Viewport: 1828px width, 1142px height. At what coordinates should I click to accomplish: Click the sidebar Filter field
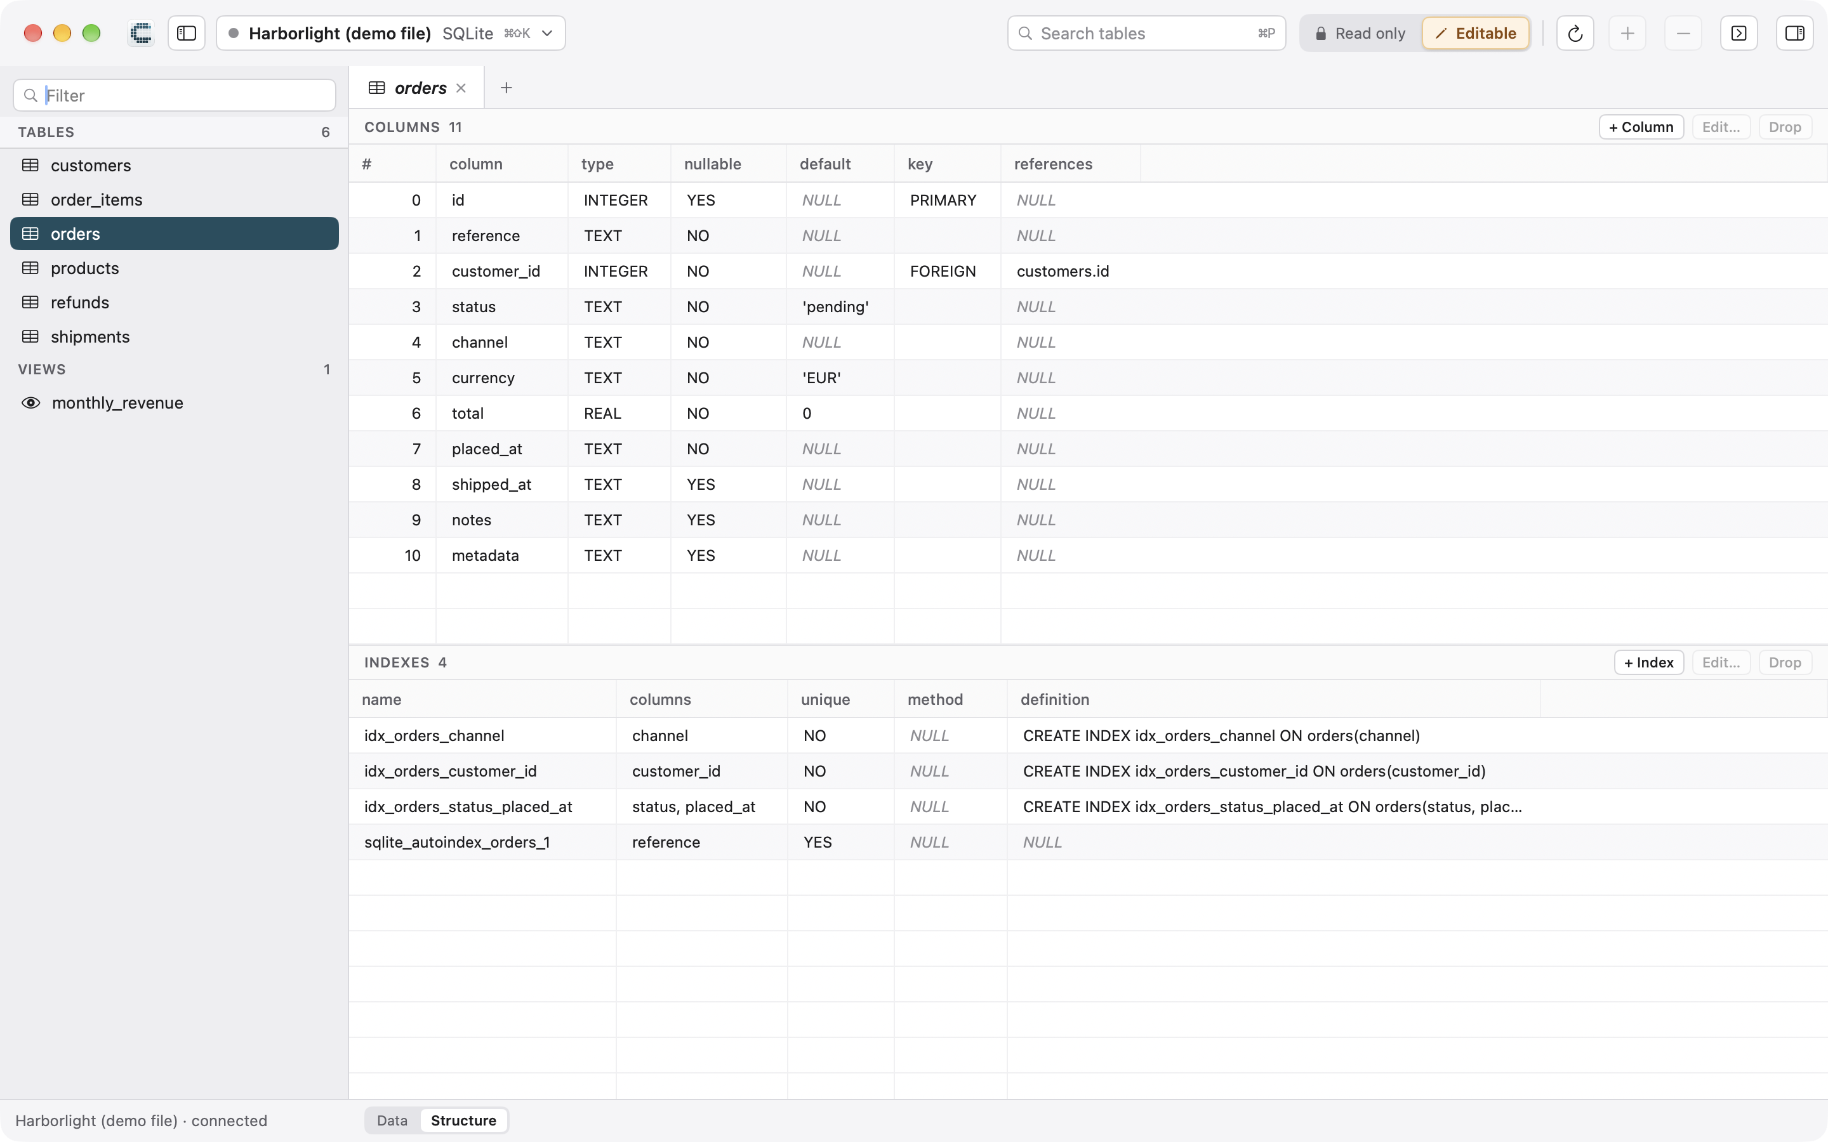click(175, 95)
